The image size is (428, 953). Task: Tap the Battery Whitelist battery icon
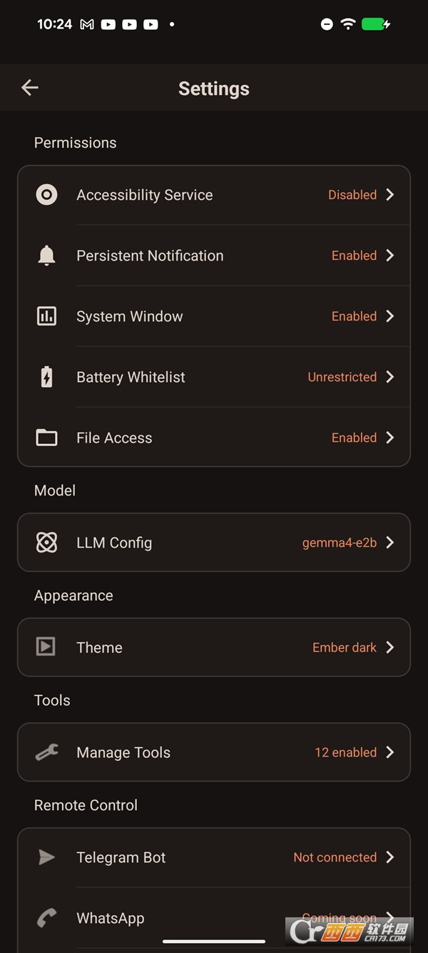pyautogui.click(x=46, y=377)
